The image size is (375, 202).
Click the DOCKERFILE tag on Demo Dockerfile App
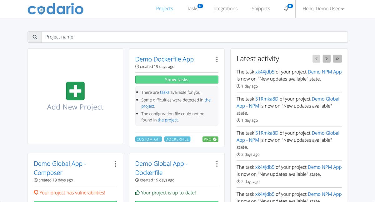[x=177, y=139]
